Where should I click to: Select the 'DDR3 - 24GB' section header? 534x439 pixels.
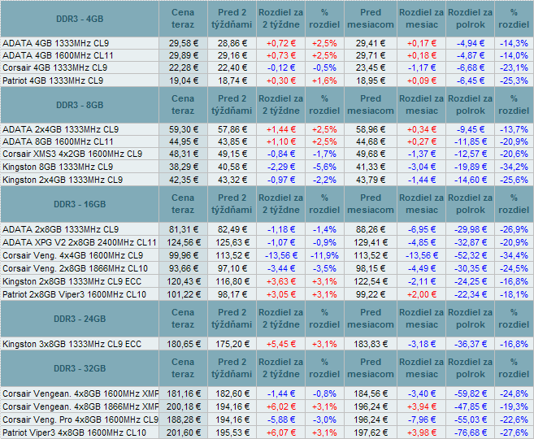click(x=80, y=319)
